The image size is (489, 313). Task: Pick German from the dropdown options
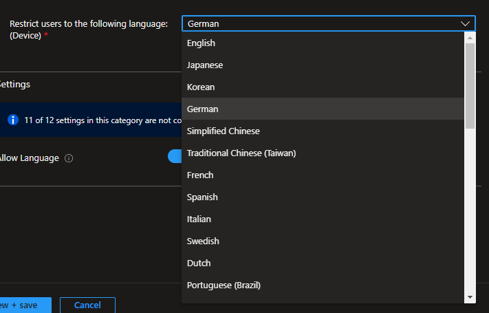(202, 109)
